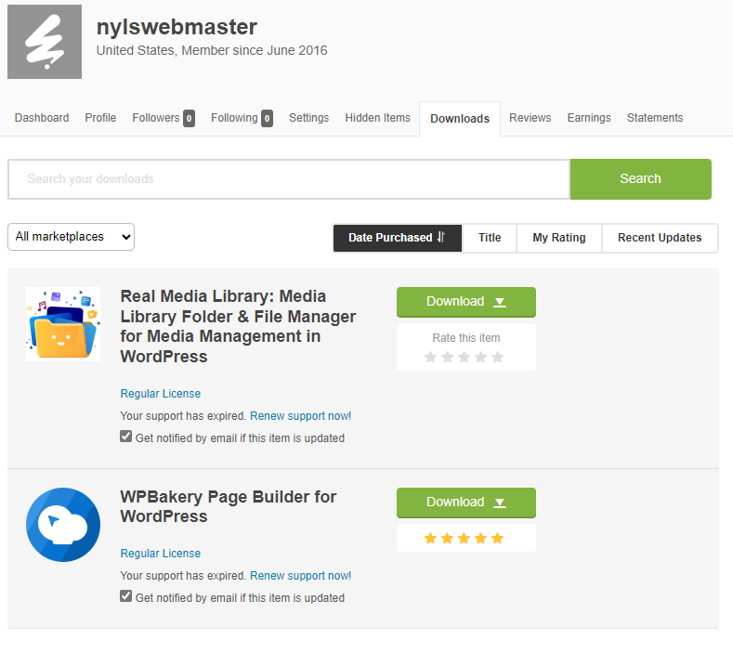Go to the Dashboard tab
Viewport: 733px width, 653px height.
42,118
